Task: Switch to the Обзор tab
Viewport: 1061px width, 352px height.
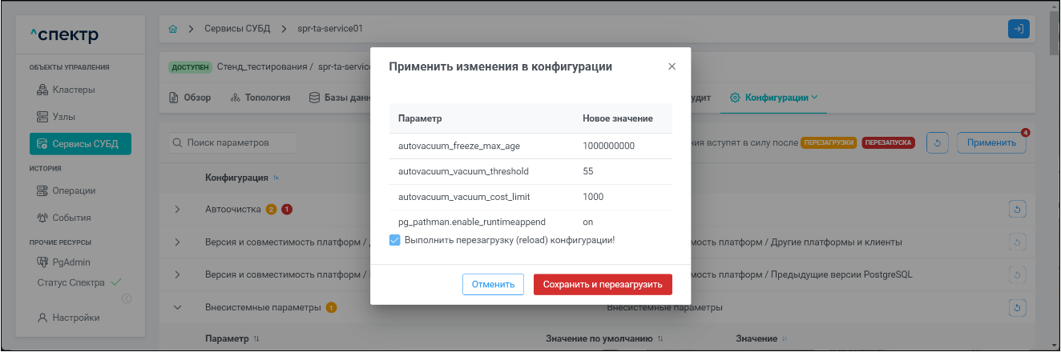Action: (190, 98)
